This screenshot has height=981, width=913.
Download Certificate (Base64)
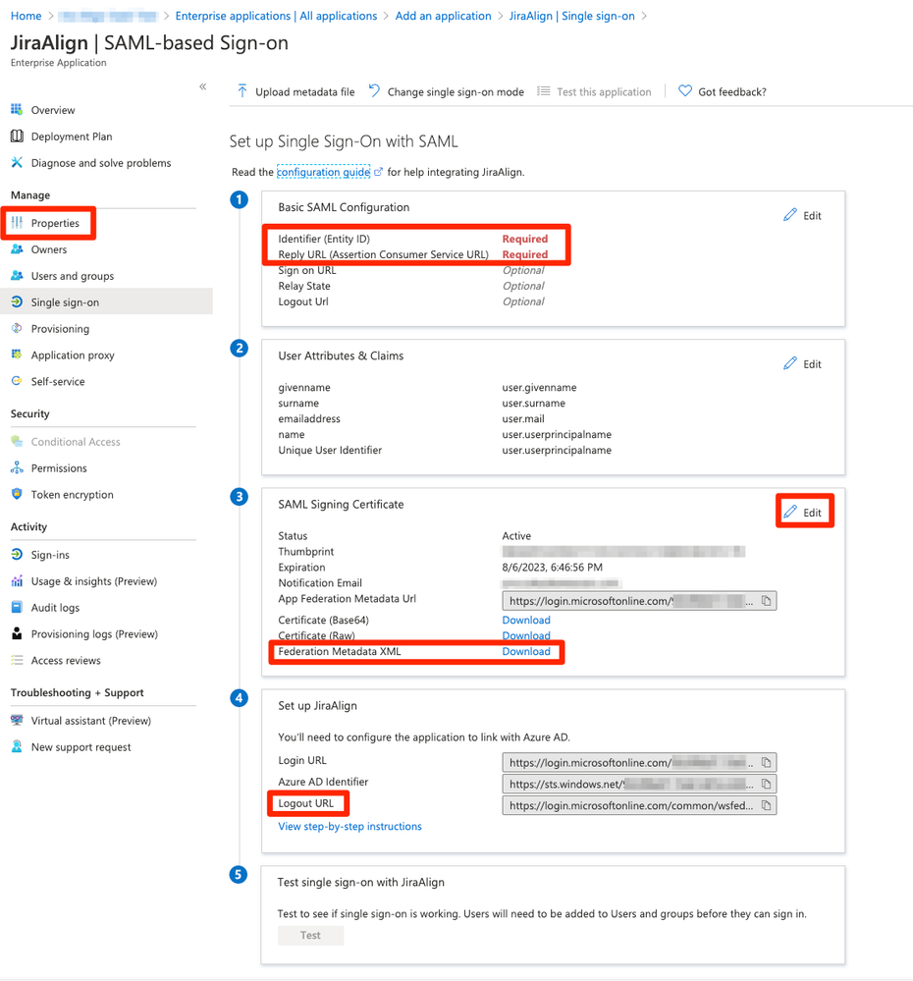pos(526,620)
